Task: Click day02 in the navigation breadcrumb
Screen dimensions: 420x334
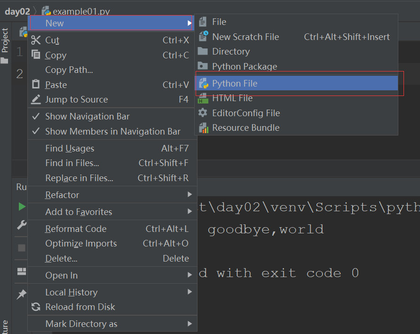Action: click(x=17, y=11)
